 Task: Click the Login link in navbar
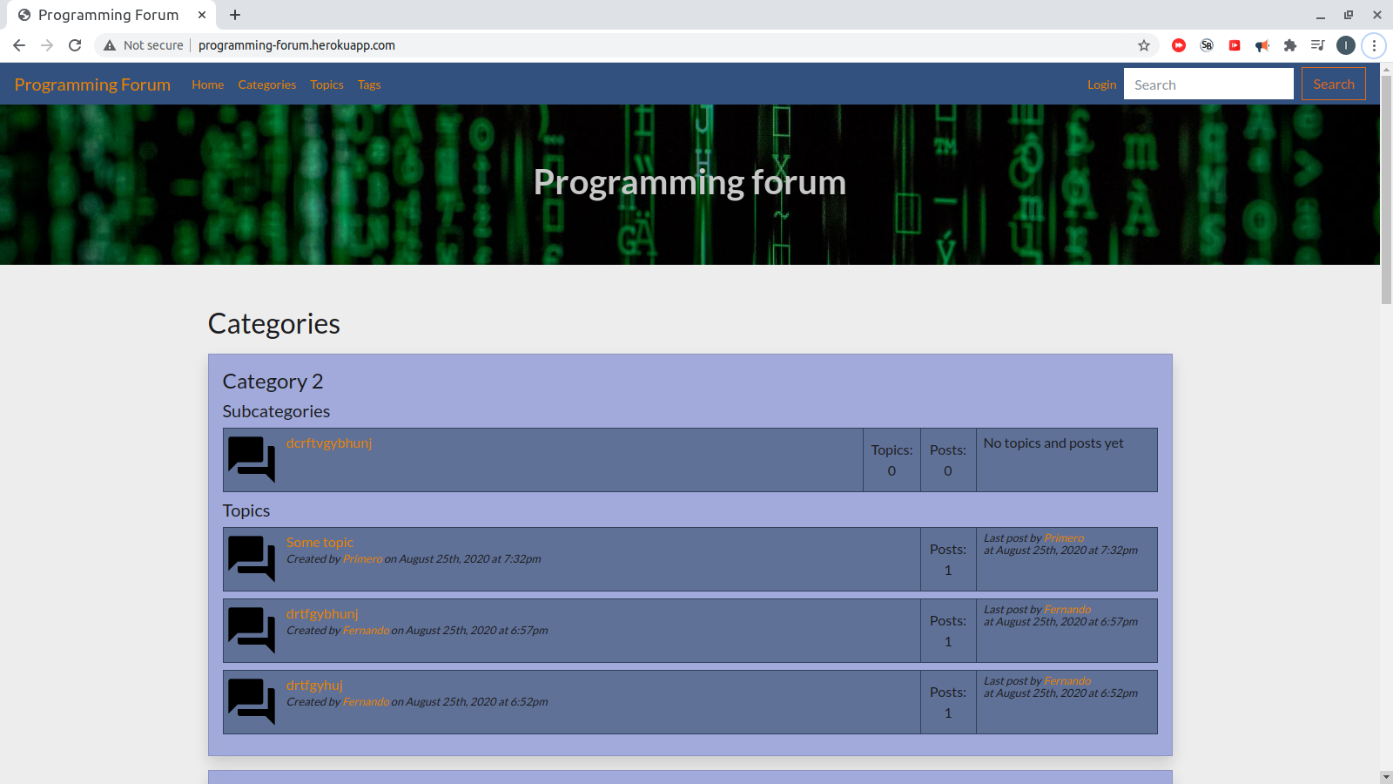(1101, 84)
